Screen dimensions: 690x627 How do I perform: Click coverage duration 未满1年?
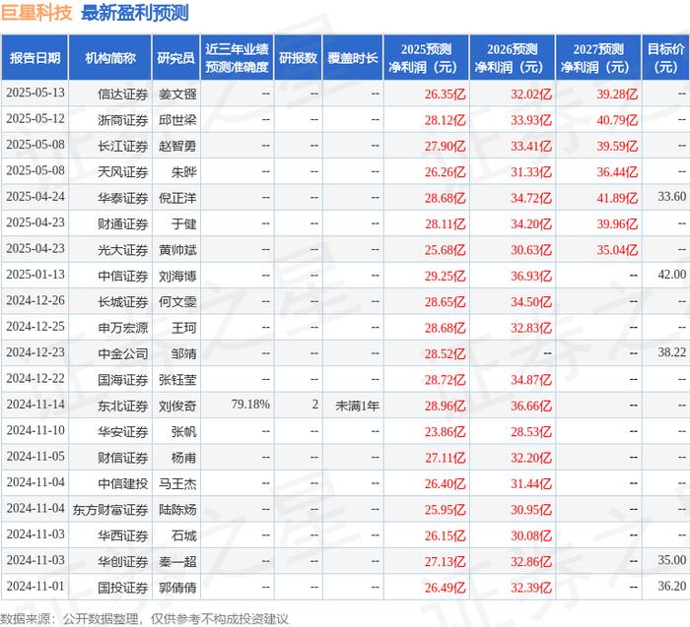tap(357, 406)
